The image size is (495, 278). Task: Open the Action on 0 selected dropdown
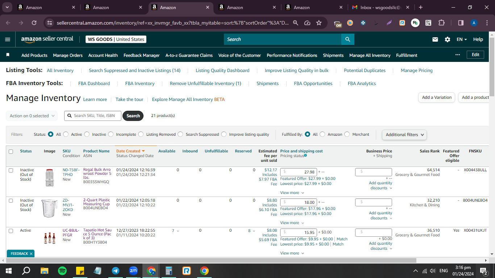(32, 116)
